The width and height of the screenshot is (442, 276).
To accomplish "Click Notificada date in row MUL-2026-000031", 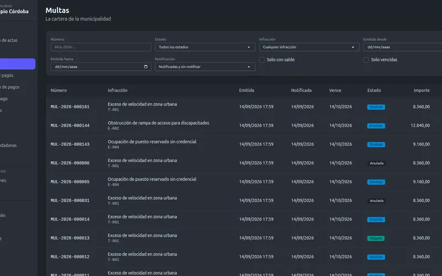I will click(x=302, y=200).
